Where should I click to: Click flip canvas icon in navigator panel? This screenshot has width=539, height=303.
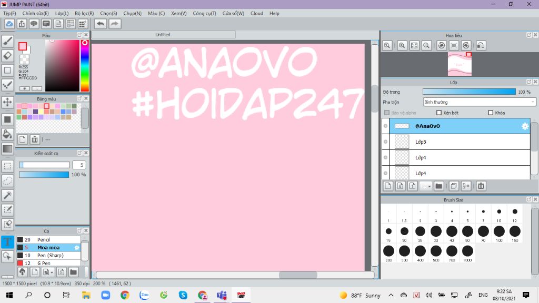481,45
